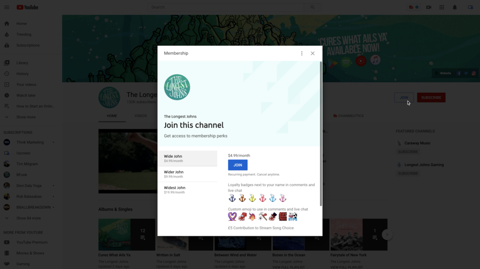Open the hamburger guide menu
This screenshot has width=480, height=269.
coord(7,7)
